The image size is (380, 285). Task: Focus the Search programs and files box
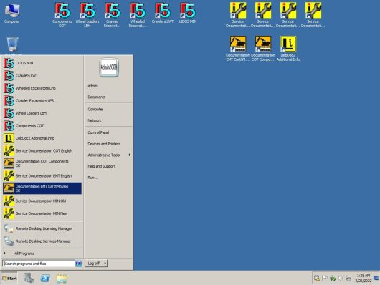39,264
